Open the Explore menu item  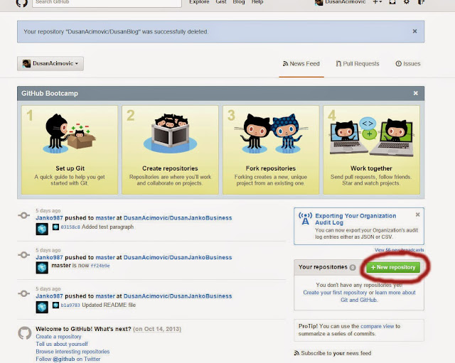click(199, 2)
